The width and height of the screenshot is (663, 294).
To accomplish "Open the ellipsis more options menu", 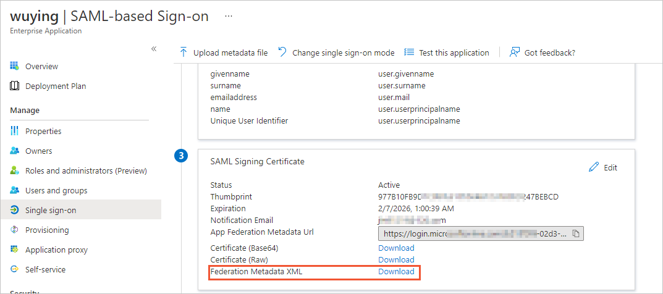I will coord(229,17).
